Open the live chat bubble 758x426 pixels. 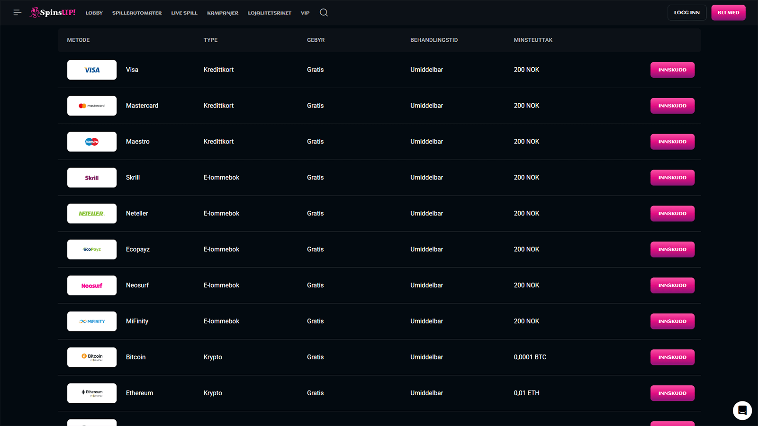click(x=742, y=410)
